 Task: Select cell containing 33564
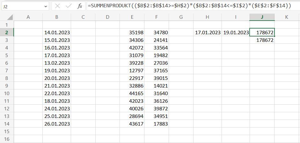tap(157, 48)
